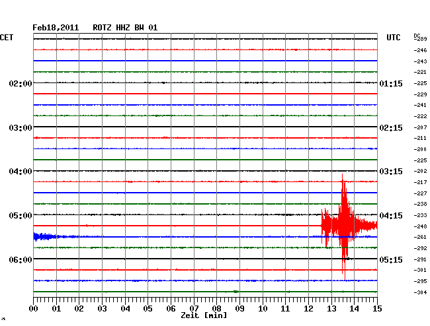Click the DC offset value -243

tap(420, 61)
